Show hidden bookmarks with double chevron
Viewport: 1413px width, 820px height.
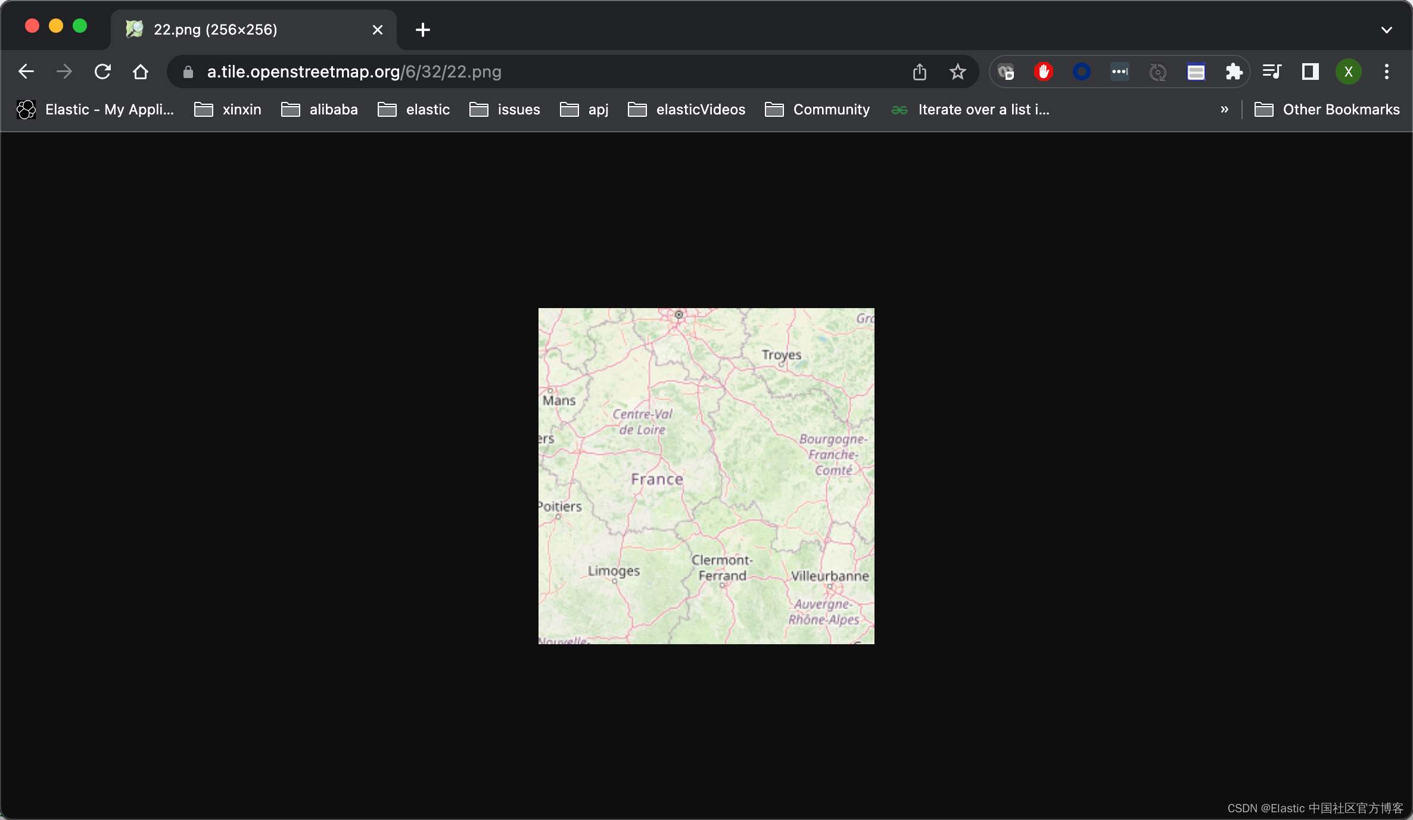(1224, 110)
